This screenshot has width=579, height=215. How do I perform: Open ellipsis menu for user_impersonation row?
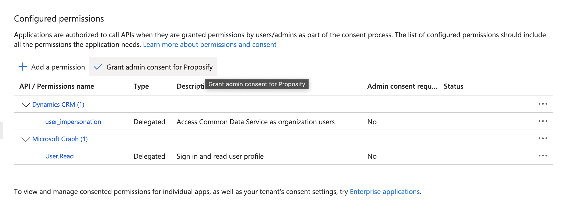543,121
